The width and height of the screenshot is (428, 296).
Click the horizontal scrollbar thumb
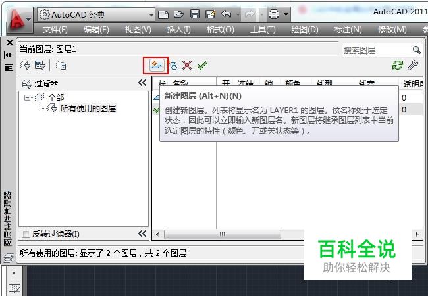click(222, 234)
